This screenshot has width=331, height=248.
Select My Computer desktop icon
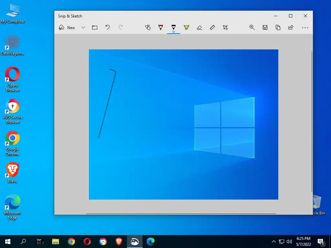(x=13, y=14)
